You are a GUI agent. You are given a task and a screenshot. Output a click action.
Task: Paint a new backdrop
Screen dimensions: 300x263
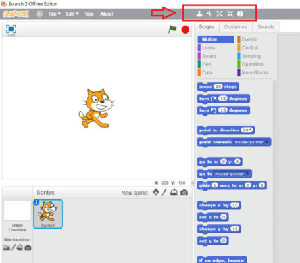[13, 247]
